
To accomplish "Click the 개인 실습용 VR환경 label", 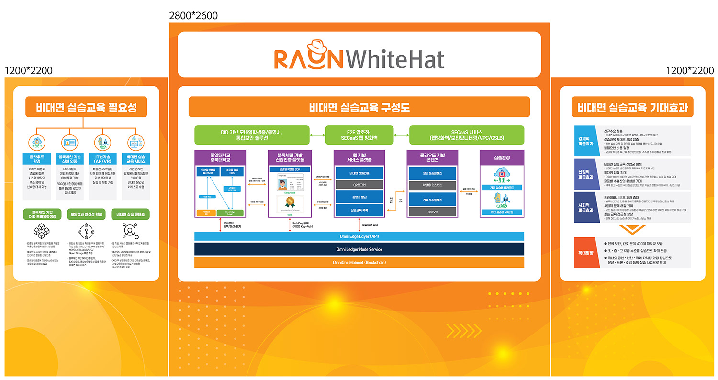I will (x=502, y=212).
